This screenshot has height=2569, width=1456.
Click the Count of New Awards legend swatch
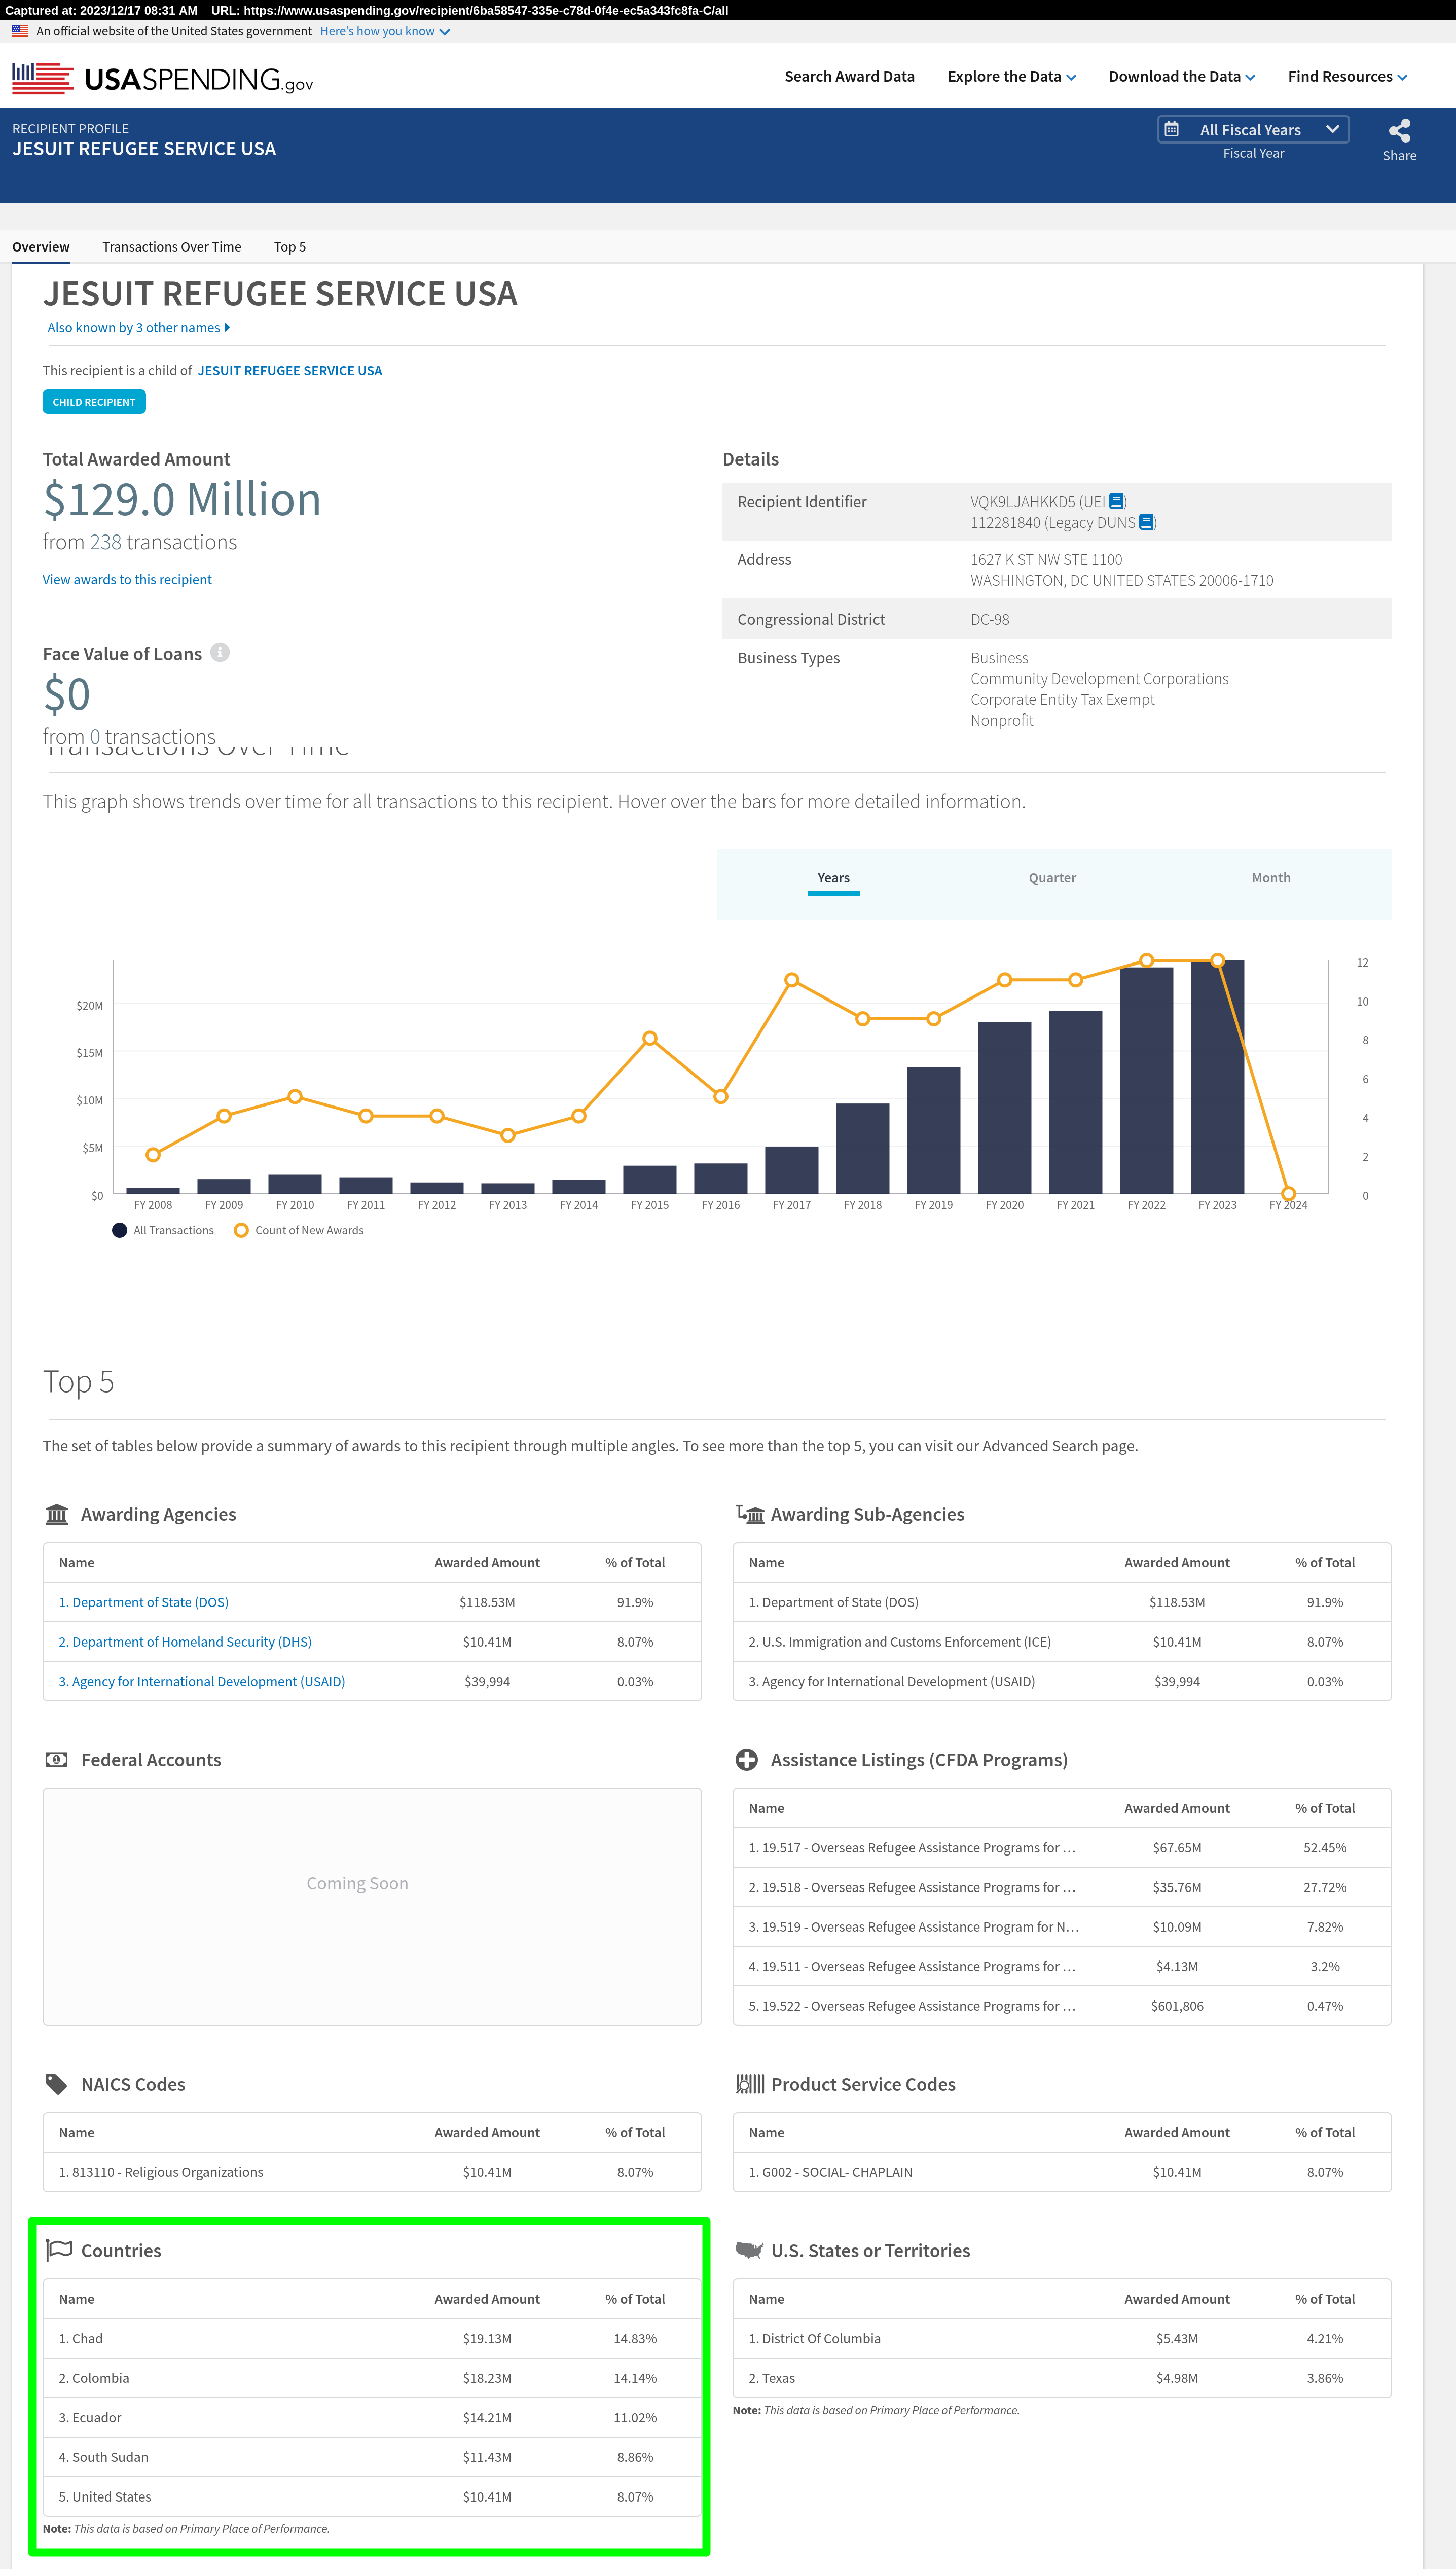[241, 1230]
